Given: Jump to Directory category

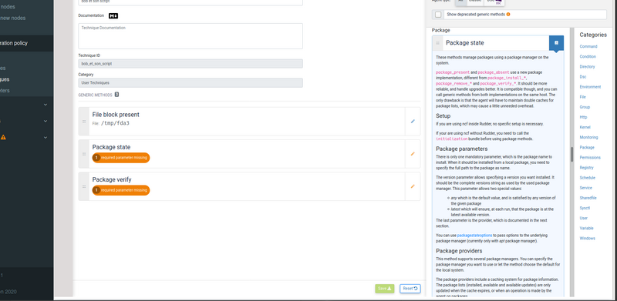Looking at the screenshot, I should pos(587,67).
